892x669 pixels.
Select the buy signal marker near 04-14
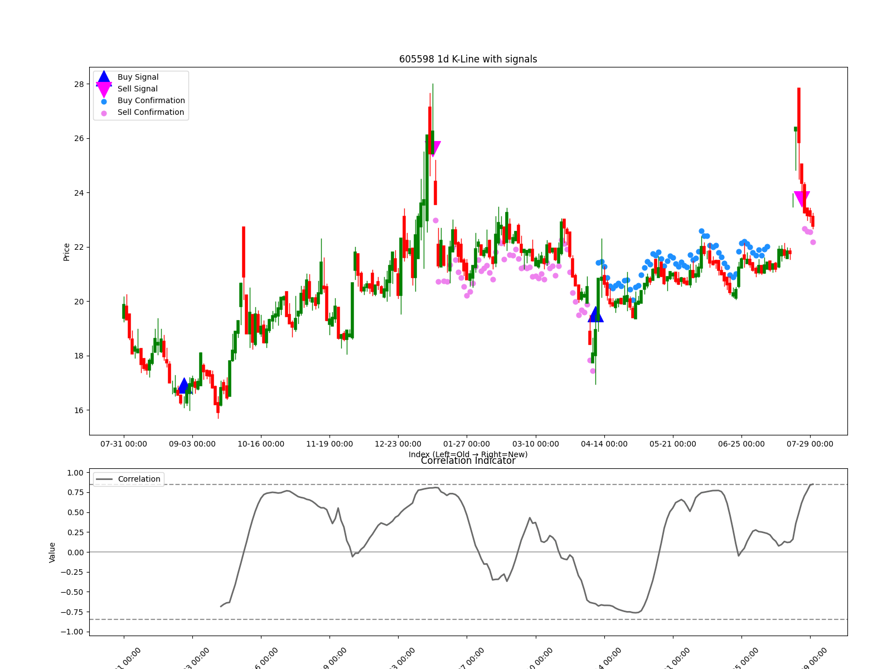point(595,314)
